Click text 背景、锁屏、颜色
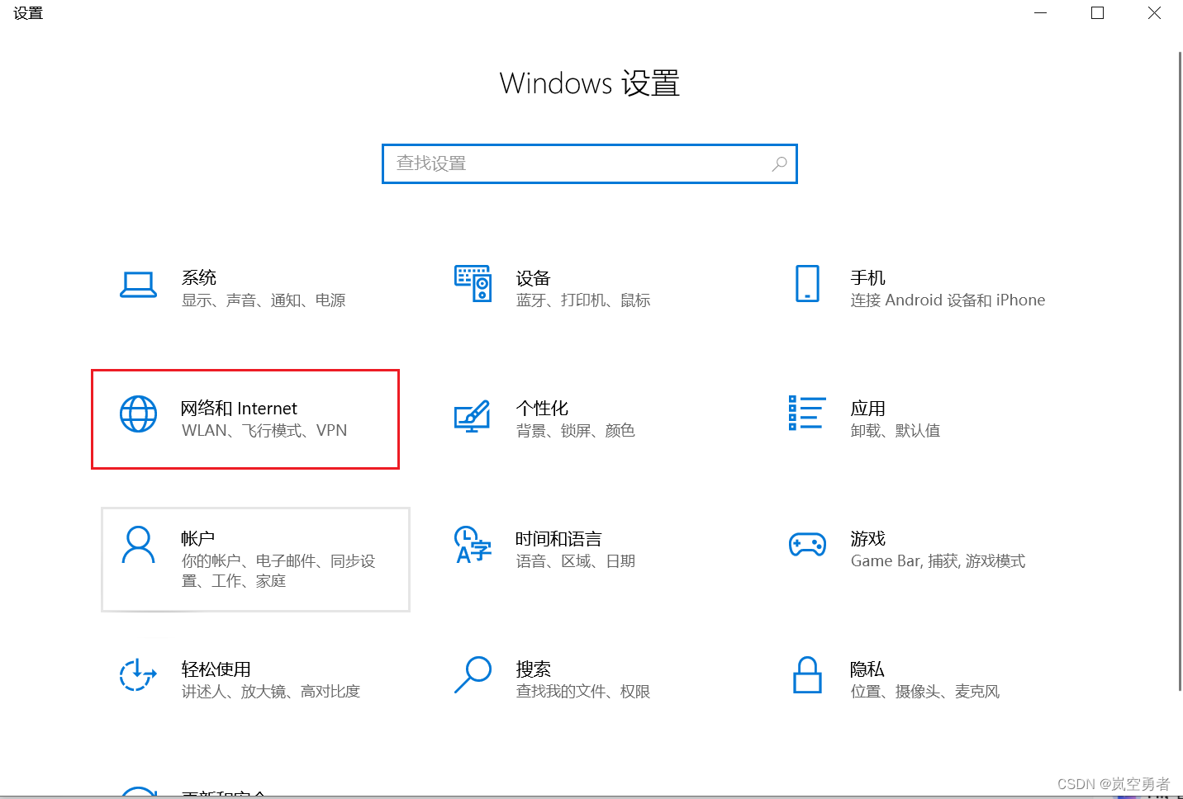1183x799 pixels. (576, 431)
